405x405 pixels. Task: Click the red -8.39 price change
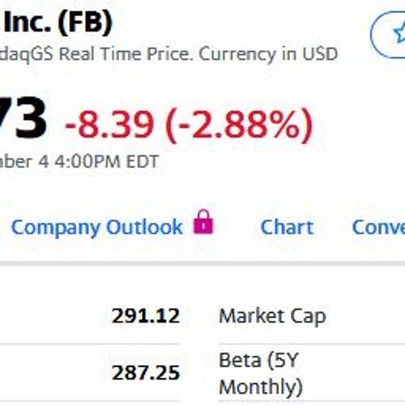coord(109,126)
